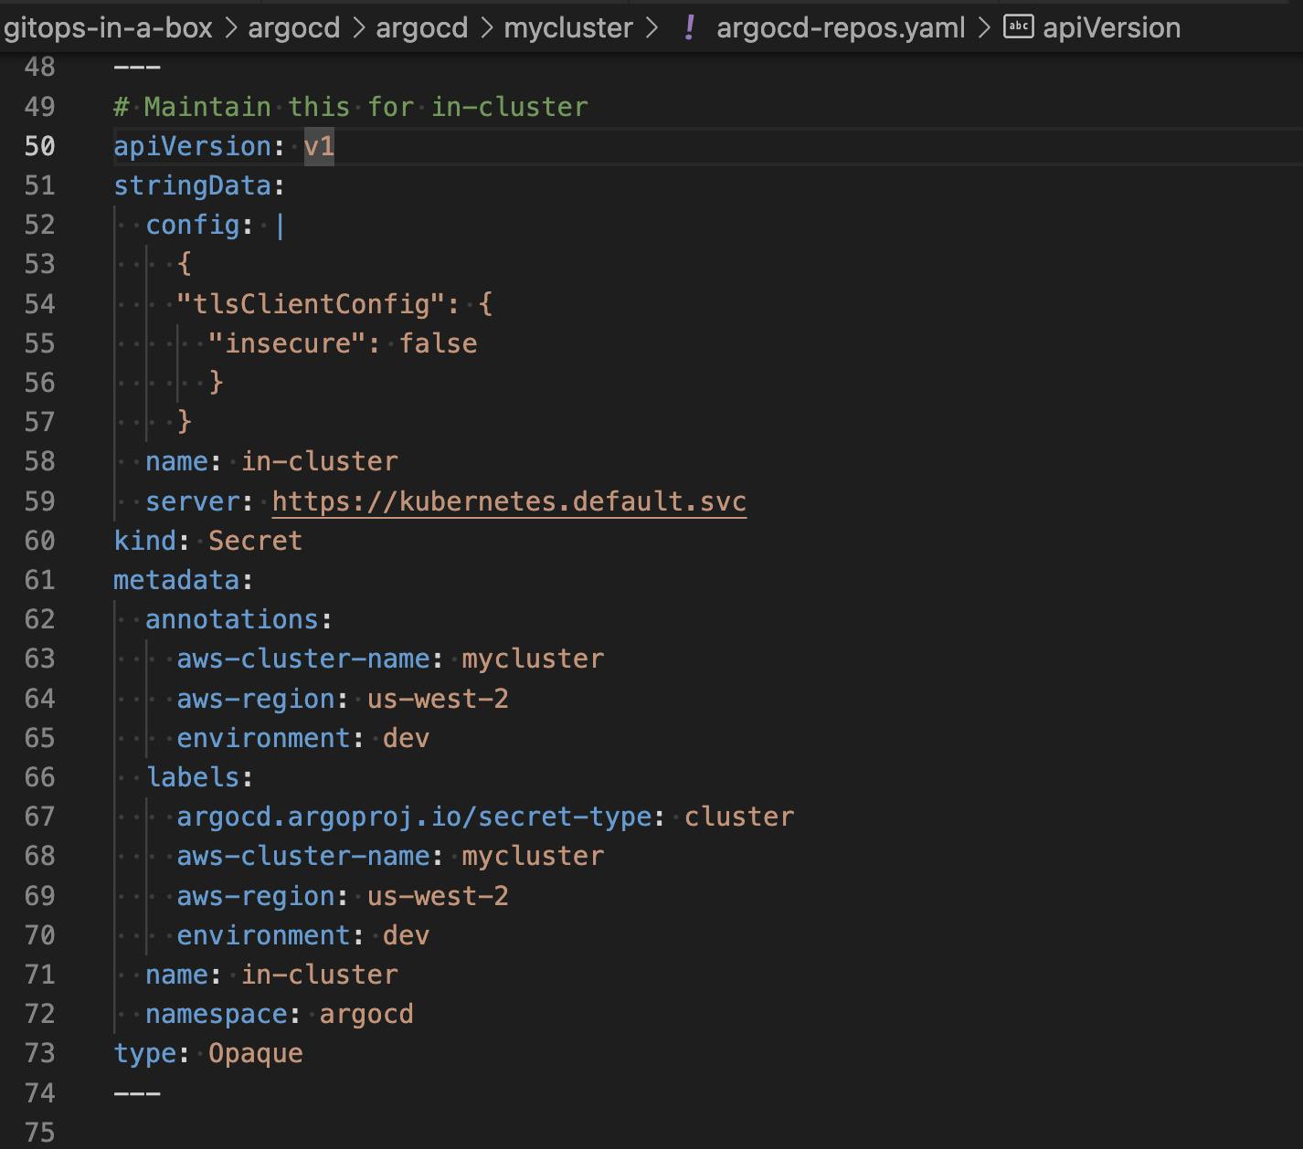1303x1149 pixels.
Task: Expand chevron after argocd-repos.yaml breadcrumb
Action: [984, 28]
